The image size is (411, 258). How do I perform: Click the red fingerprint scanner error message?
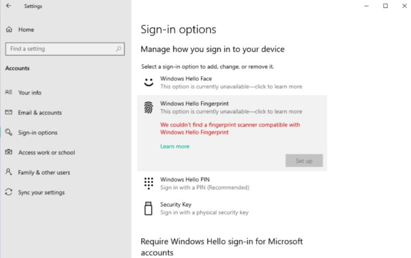230,128
